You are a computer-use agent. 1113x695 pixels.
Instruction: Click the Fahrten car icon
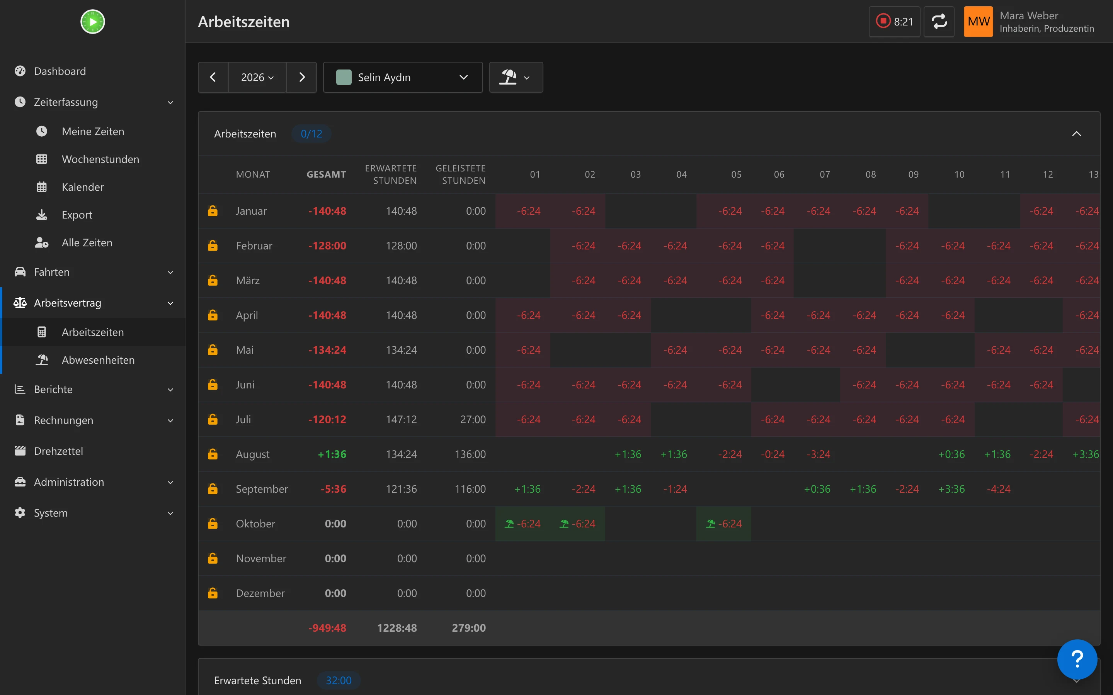coord(20,272)
